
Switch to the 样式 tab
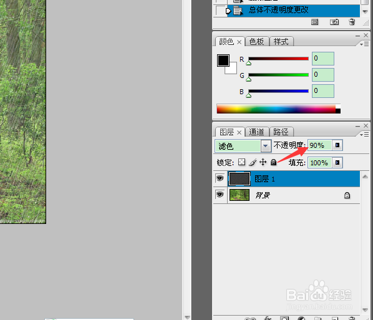click(281, 42)
